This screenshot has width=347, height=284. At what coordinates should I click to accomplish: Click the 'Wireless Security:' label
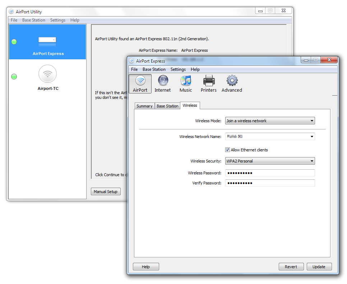206,161
